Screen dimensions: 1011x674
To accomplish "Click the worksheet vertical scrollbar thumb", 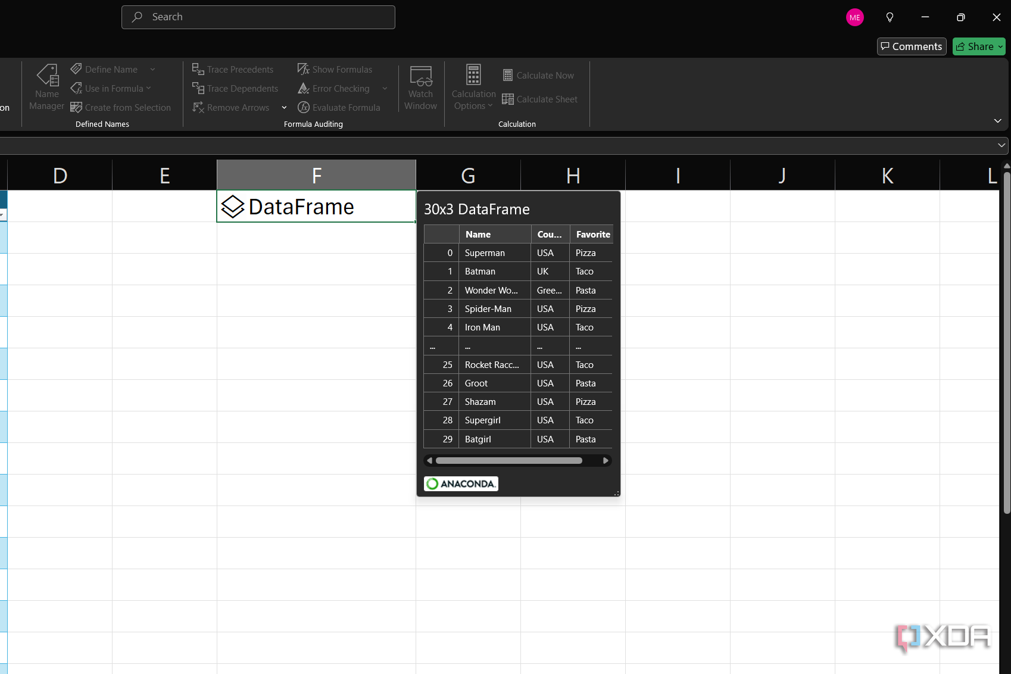I will (x=1007, y=342).
